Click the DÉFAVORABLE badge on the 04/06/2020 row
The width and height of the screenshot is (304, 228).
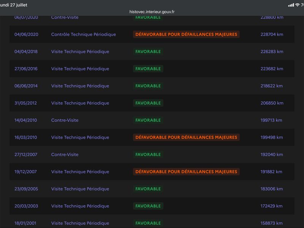coord(186,34)
